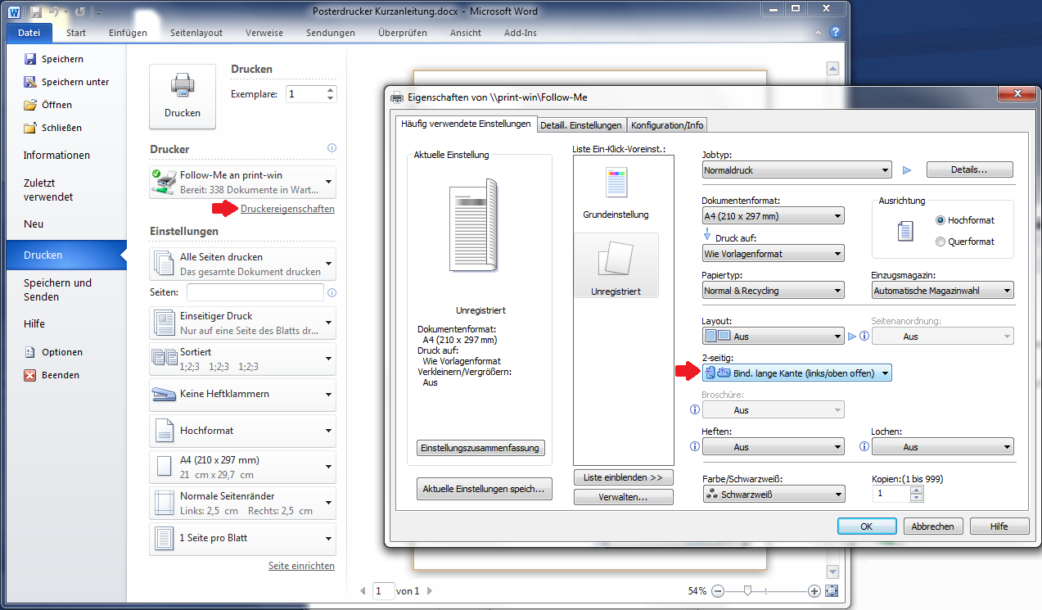Open the Dokumentenformat dropdown

tap(773, 216)
